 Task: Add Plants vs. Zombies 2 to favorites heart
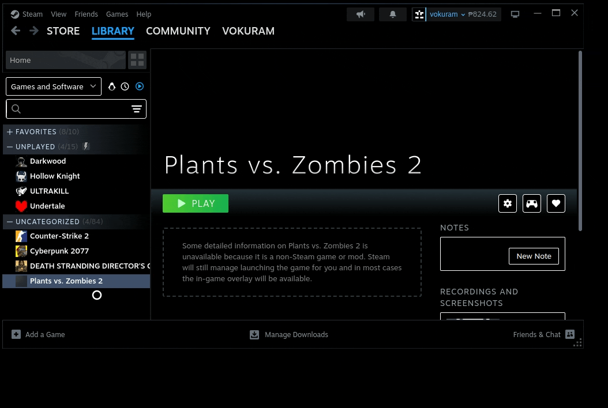(556, 203)
